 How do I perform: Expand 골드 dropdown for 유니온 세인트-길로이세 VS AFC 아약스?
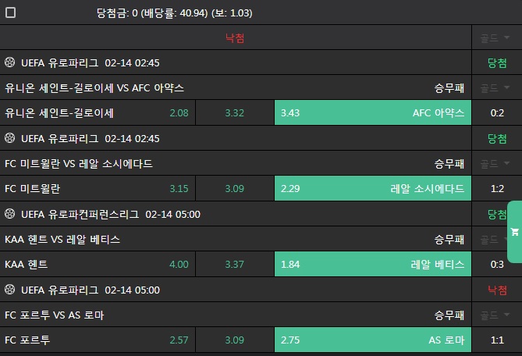pyautogui.click(x=496, y=88)
